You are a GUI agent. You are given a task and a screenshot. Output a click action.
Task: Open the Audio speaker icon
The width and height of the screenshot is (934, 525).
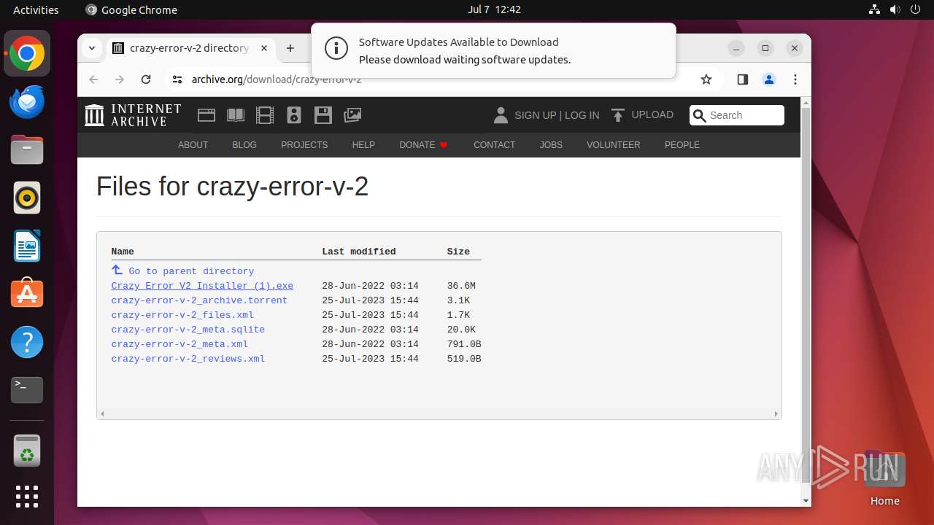(x=294, y=115)
